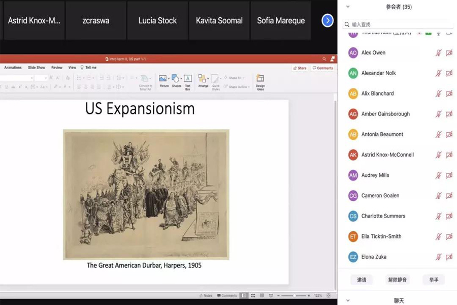Viewport: 457px width, 305px height.
Task: Open the View ribbon tab
Action: point(72,68)
